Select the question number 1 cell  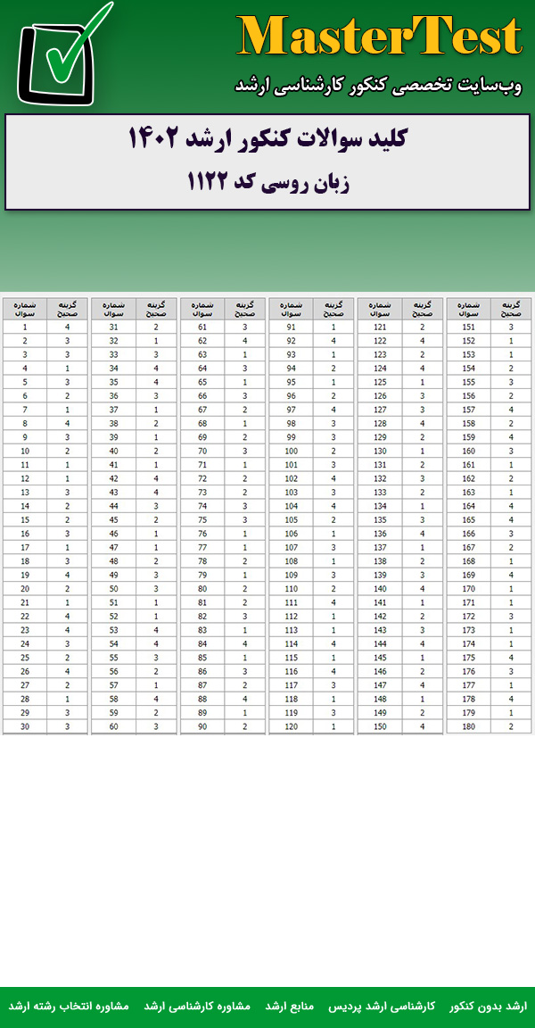[x=25, y=327]
